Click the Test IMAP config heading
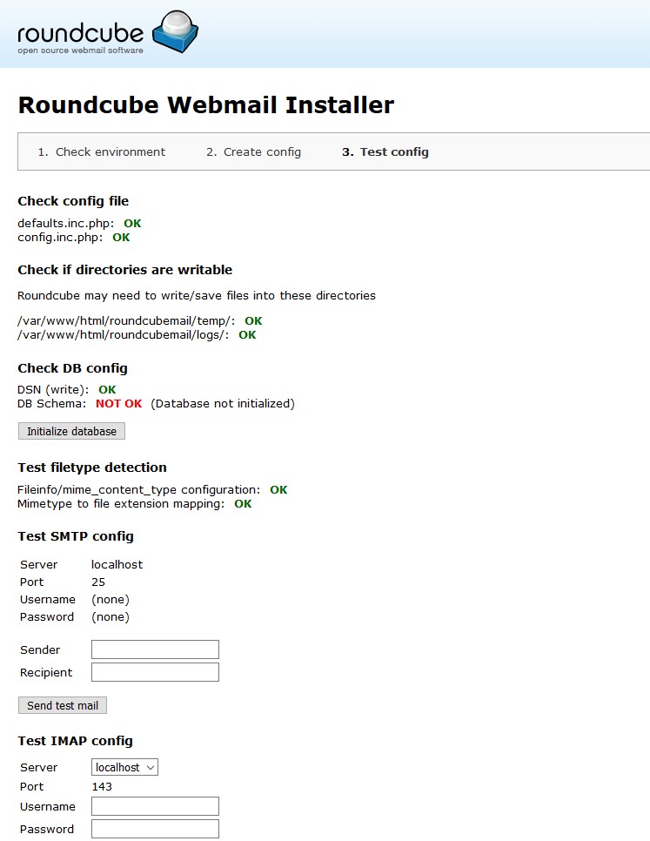The image size is (650, 841). [x=75, y=741]
